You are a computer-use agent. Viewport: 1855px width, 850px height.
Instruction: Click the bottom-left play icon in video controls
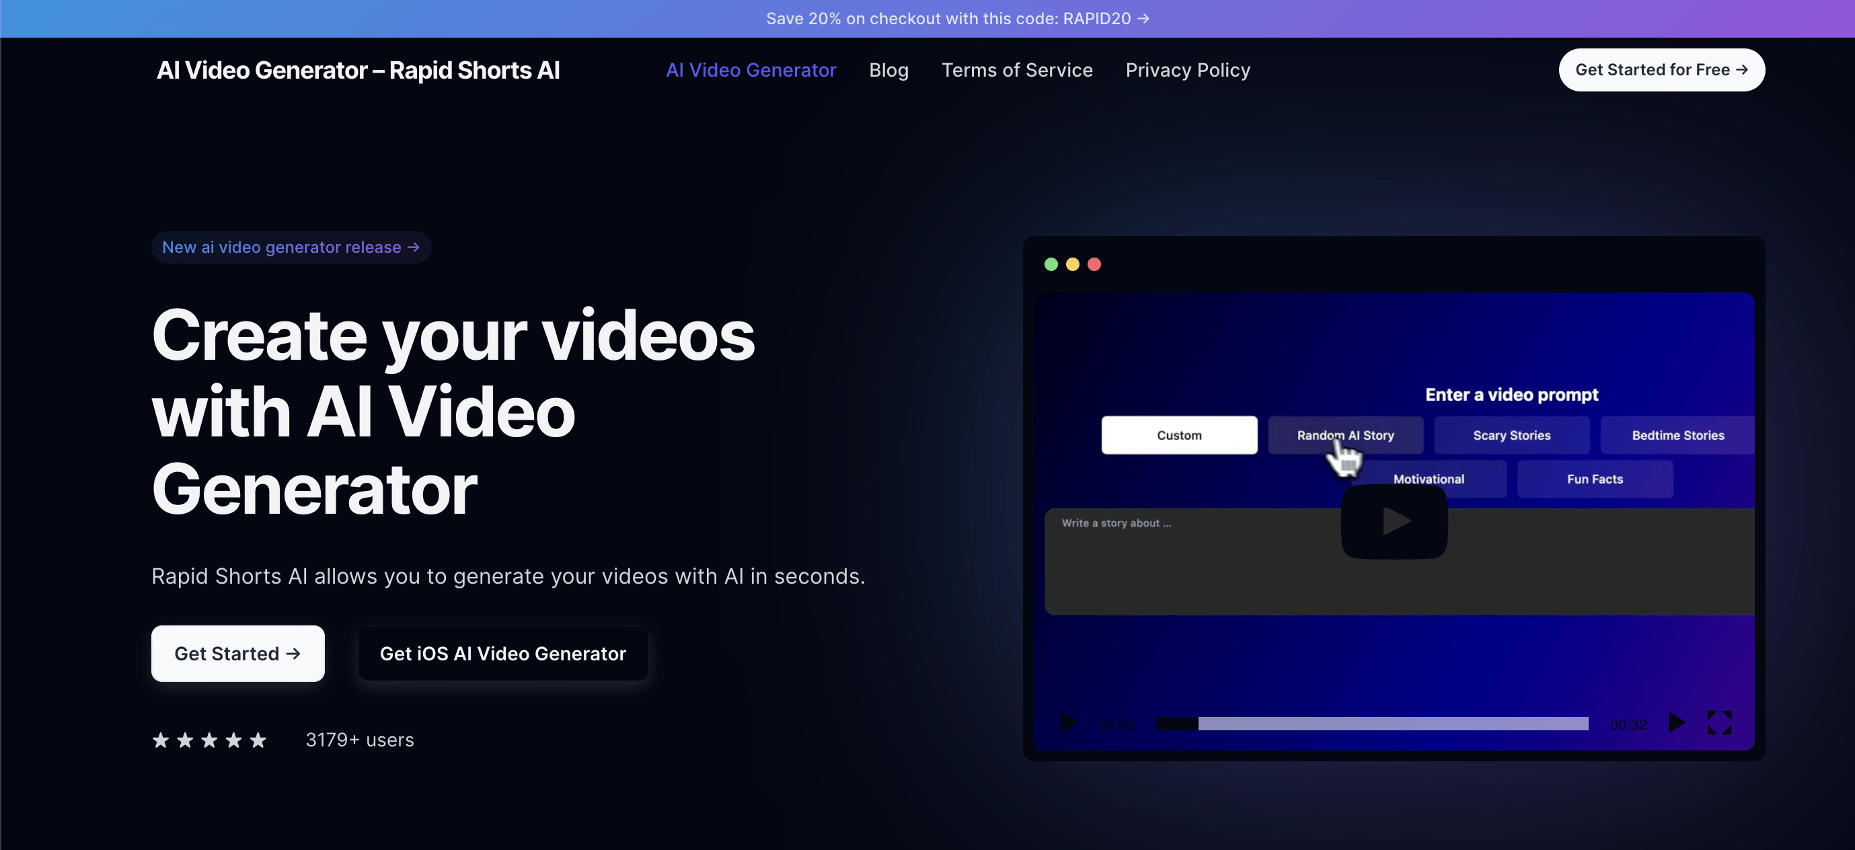pos(1069,722)
